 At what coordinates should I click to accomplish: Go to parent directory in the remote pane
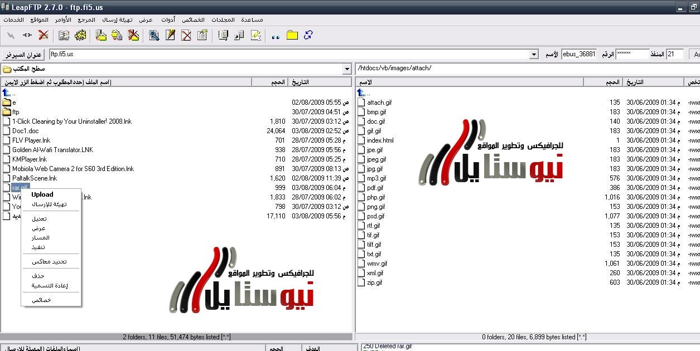(x=361, y=93)
